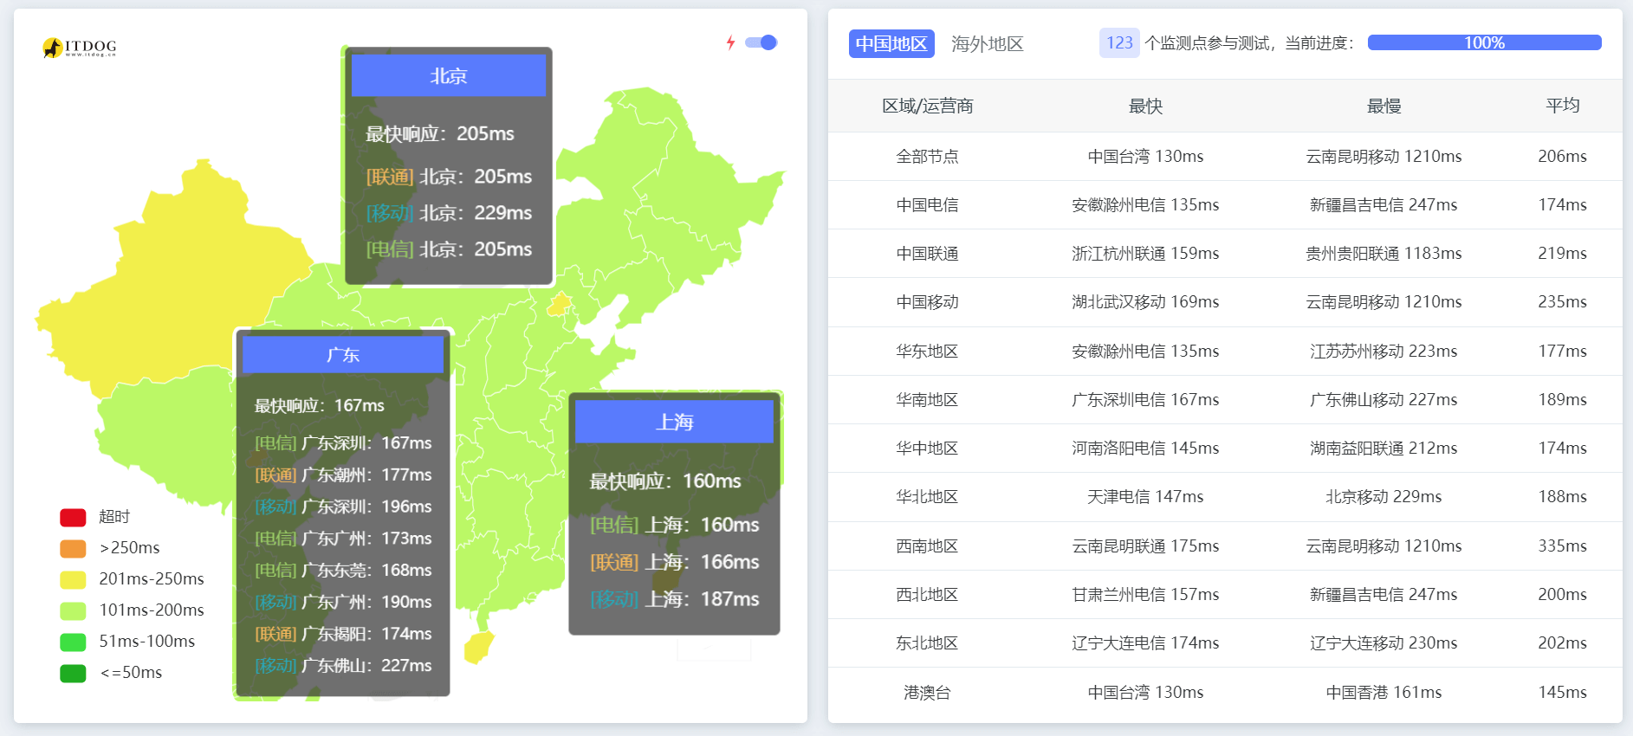This screenshot has width=1633, height=736.
Task: Toggle the 101ms-200ms legend swatch
Action: pos(73,610)
